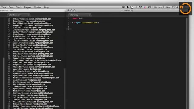
Task: Select the Jonathan,Morgan row
Action: tap(34, 30)
